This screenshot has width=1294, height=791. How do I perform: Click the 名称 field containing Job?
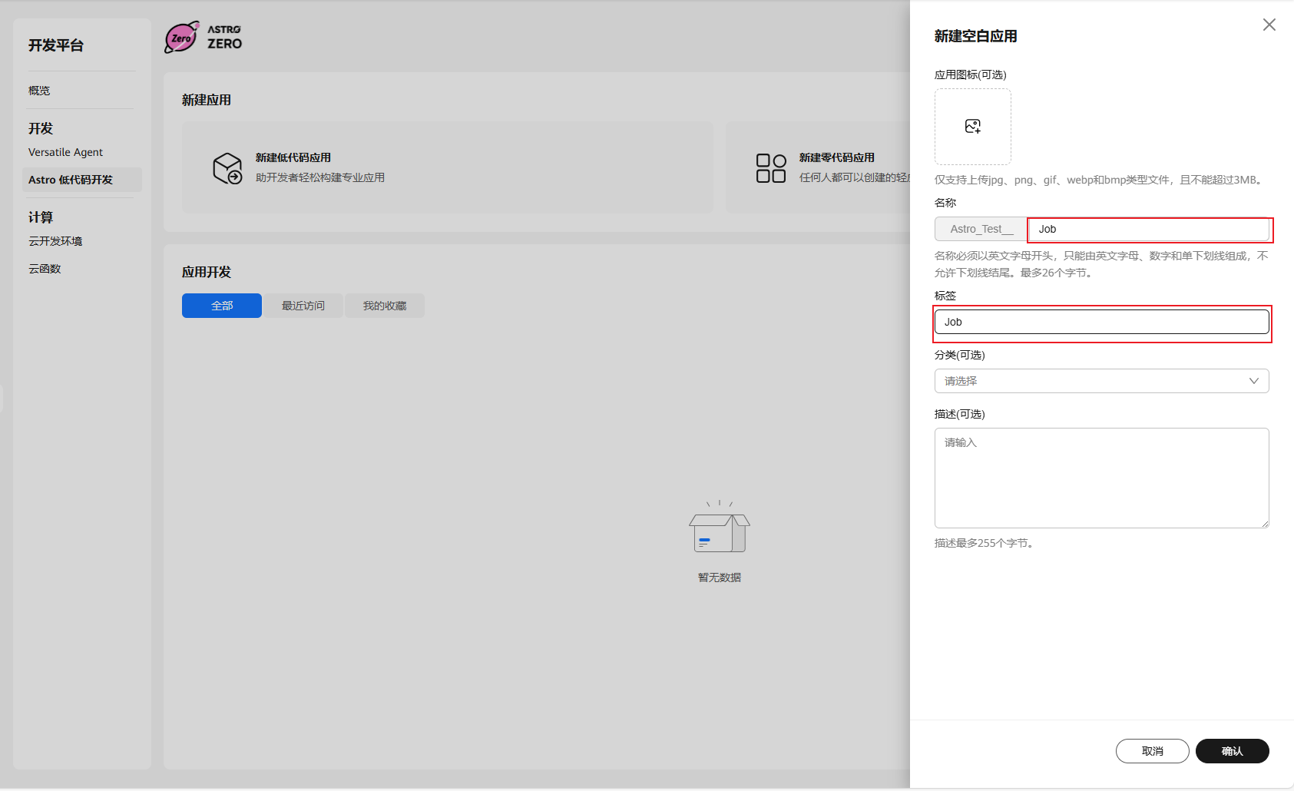[1149, 229]
